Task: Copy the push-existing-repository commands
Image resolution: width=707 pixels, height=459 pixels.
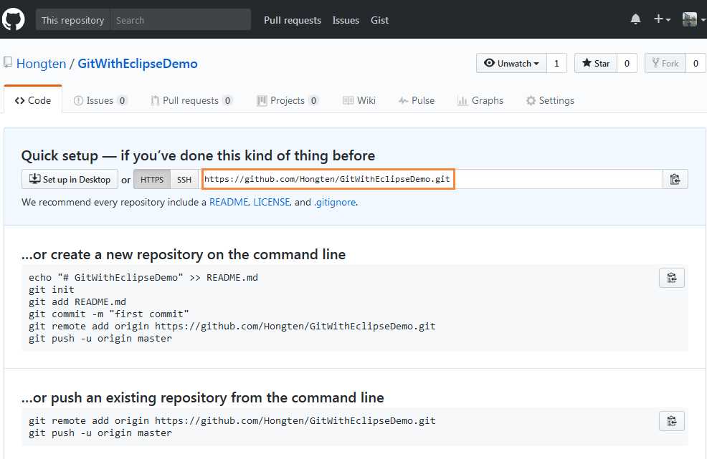Action: click(672, 421)
